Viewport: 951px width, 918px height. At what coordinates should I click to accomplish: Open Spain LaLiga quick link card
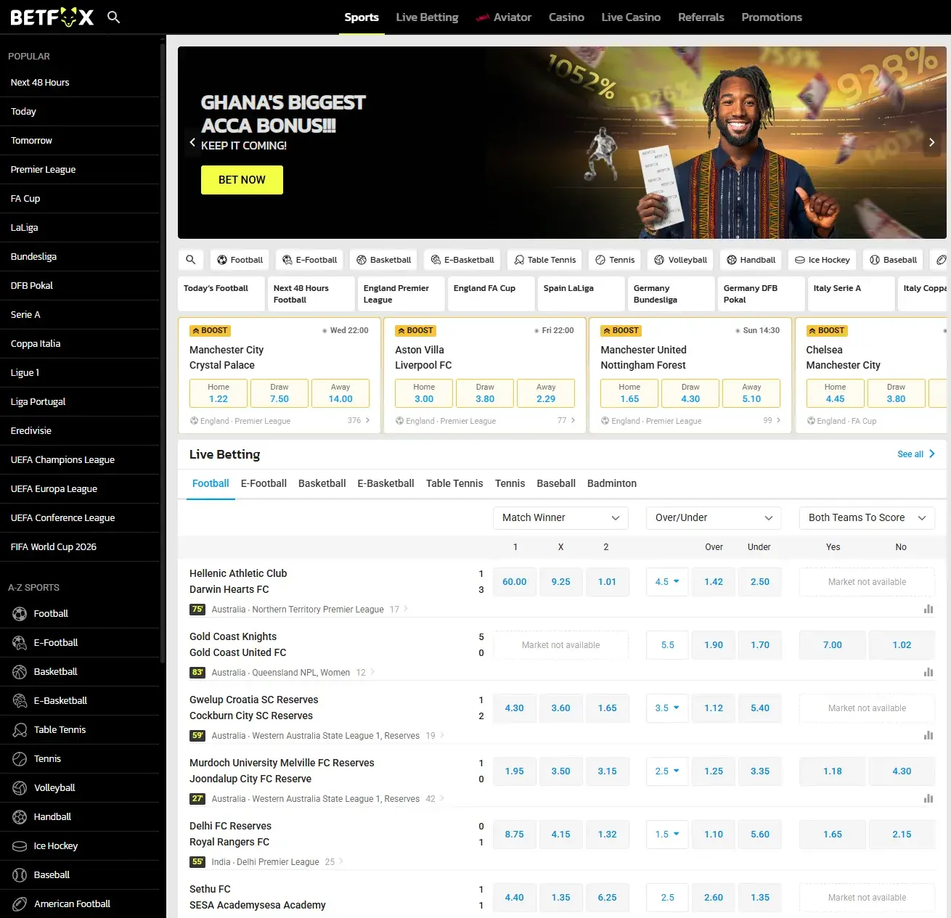click(581, 294)
